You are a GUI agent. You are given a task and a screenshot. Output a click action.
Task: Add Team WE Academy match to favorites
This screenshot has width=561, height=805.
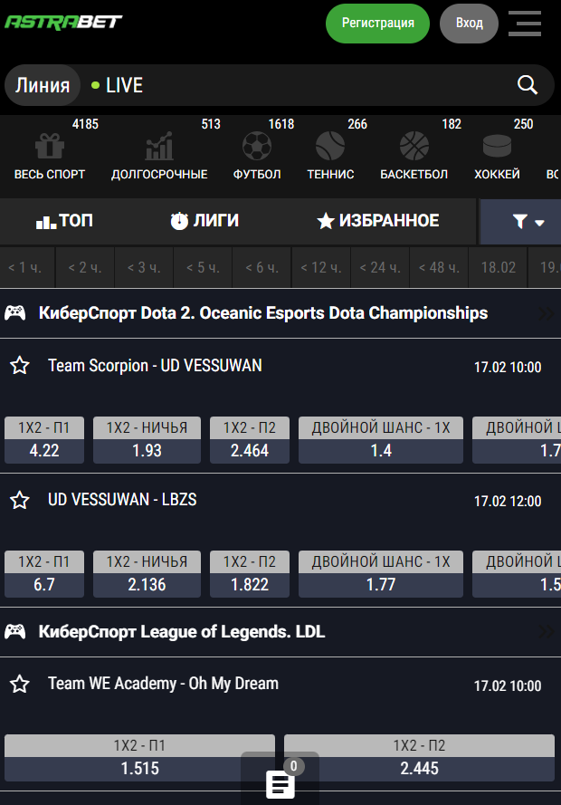pyautogui.click(x=20, y=684)
